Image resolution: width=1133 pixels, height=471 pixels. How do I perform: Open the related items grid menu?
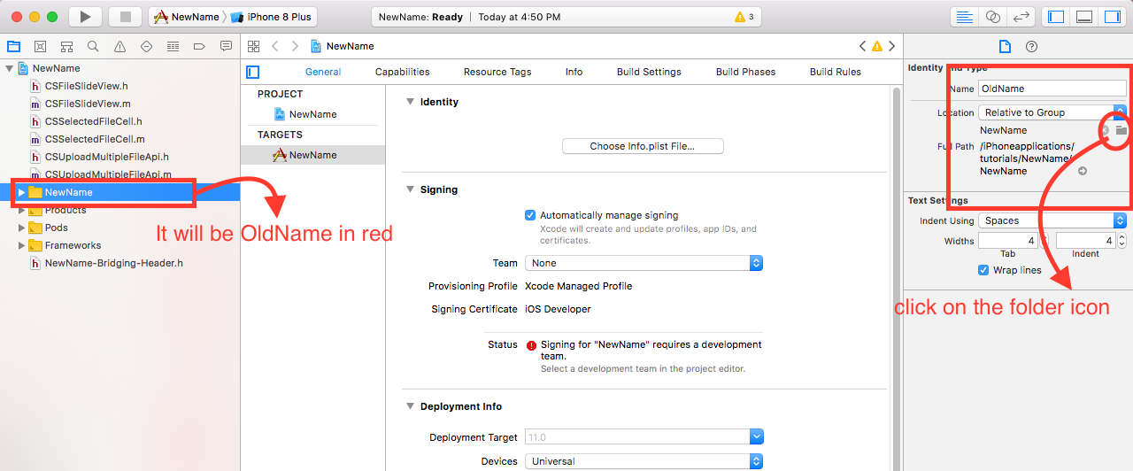(x=254, y=46)
